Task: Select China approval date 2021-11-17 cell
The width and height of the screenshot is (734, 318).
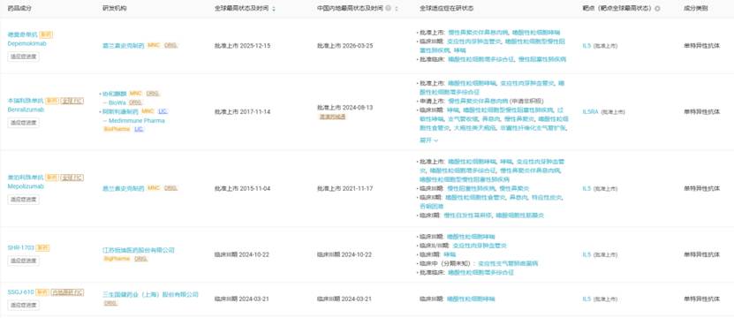Action: (x=345, y=188)
